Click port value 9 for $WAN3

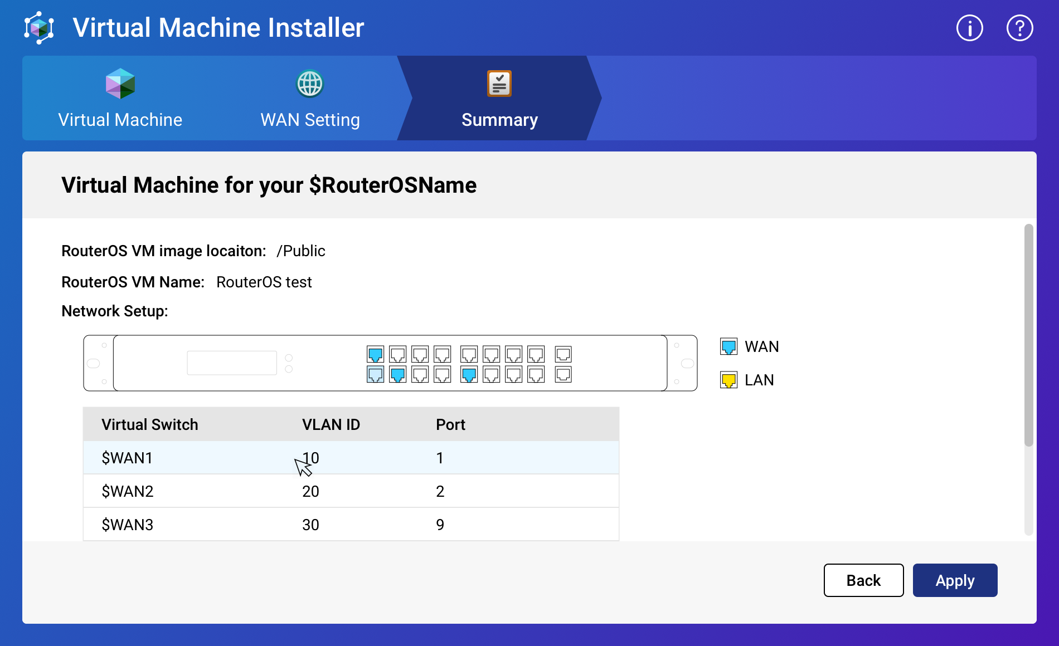[x=440, y=525]
